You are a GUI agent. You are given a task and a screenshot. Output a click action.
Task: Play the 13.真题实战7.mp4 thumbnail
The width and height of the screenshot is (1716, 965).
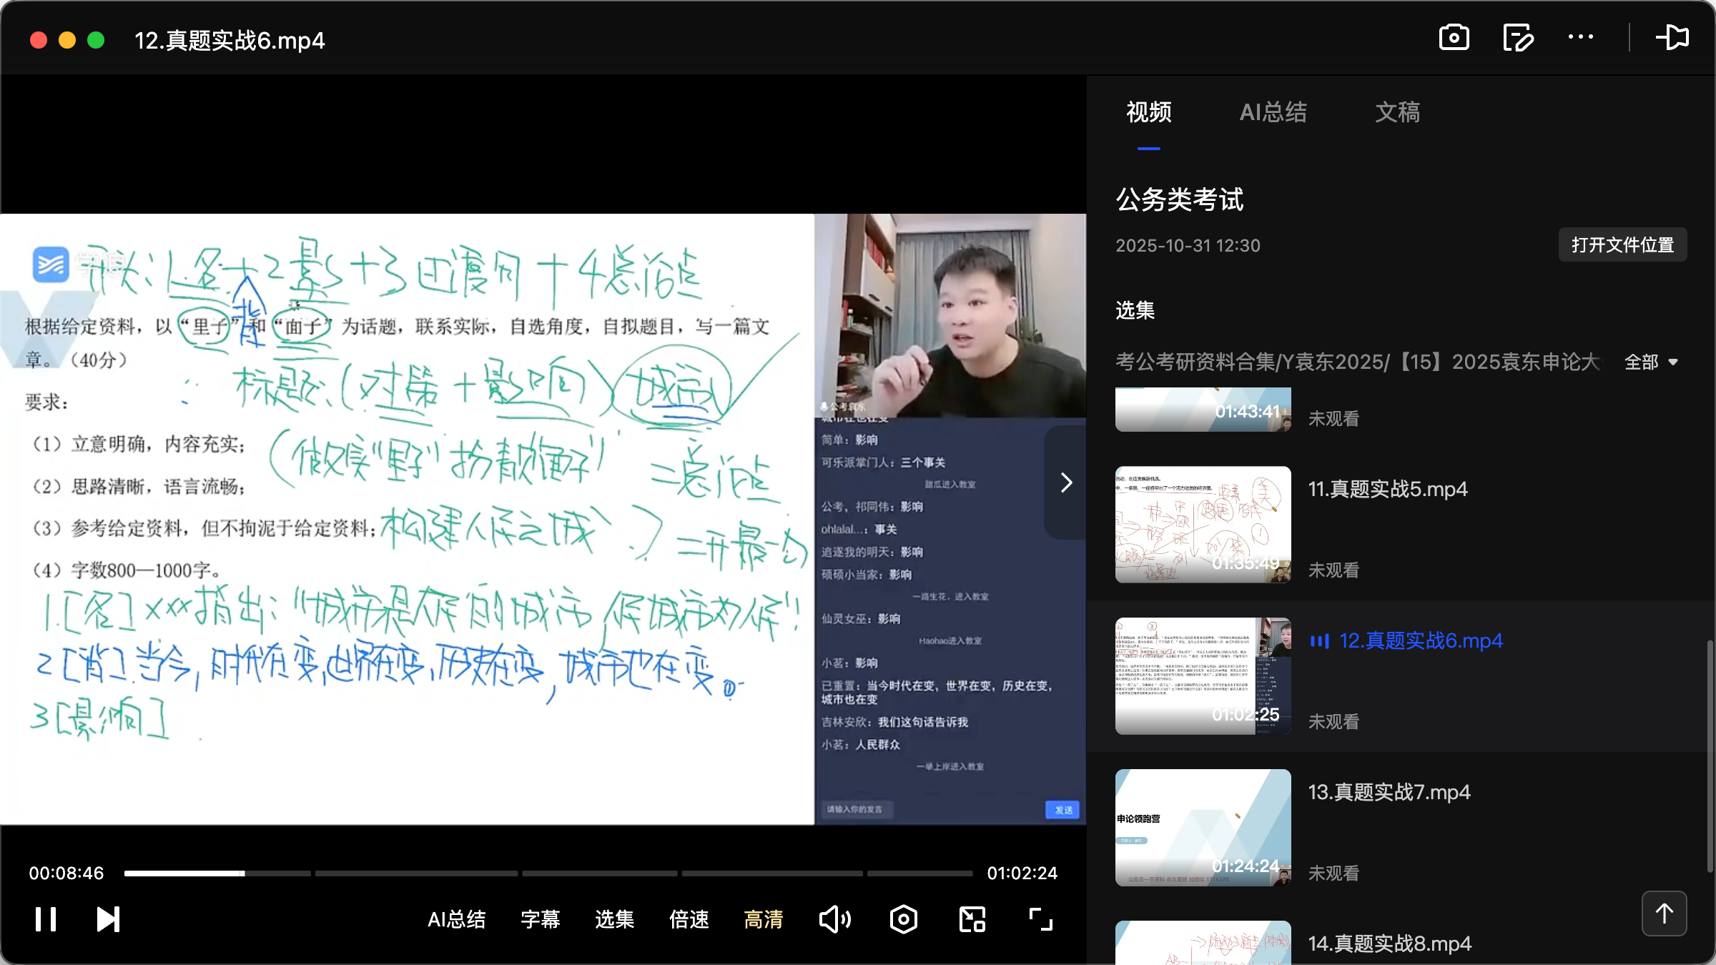pyautogui.click(x=1202, y=827)
